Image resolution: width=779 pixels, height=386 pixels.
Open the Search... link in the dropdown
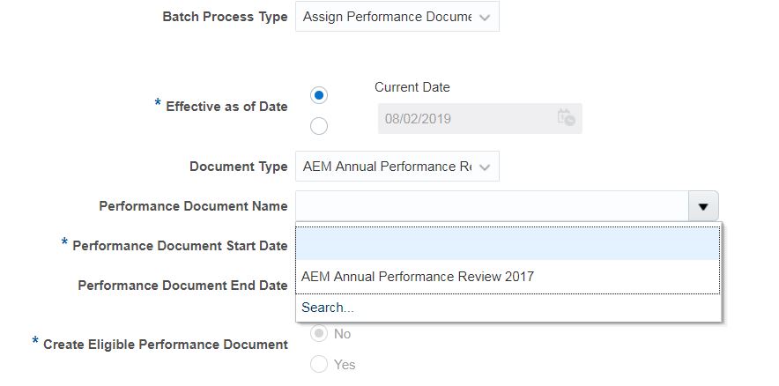pyautogui.click(x=328, y=308)
